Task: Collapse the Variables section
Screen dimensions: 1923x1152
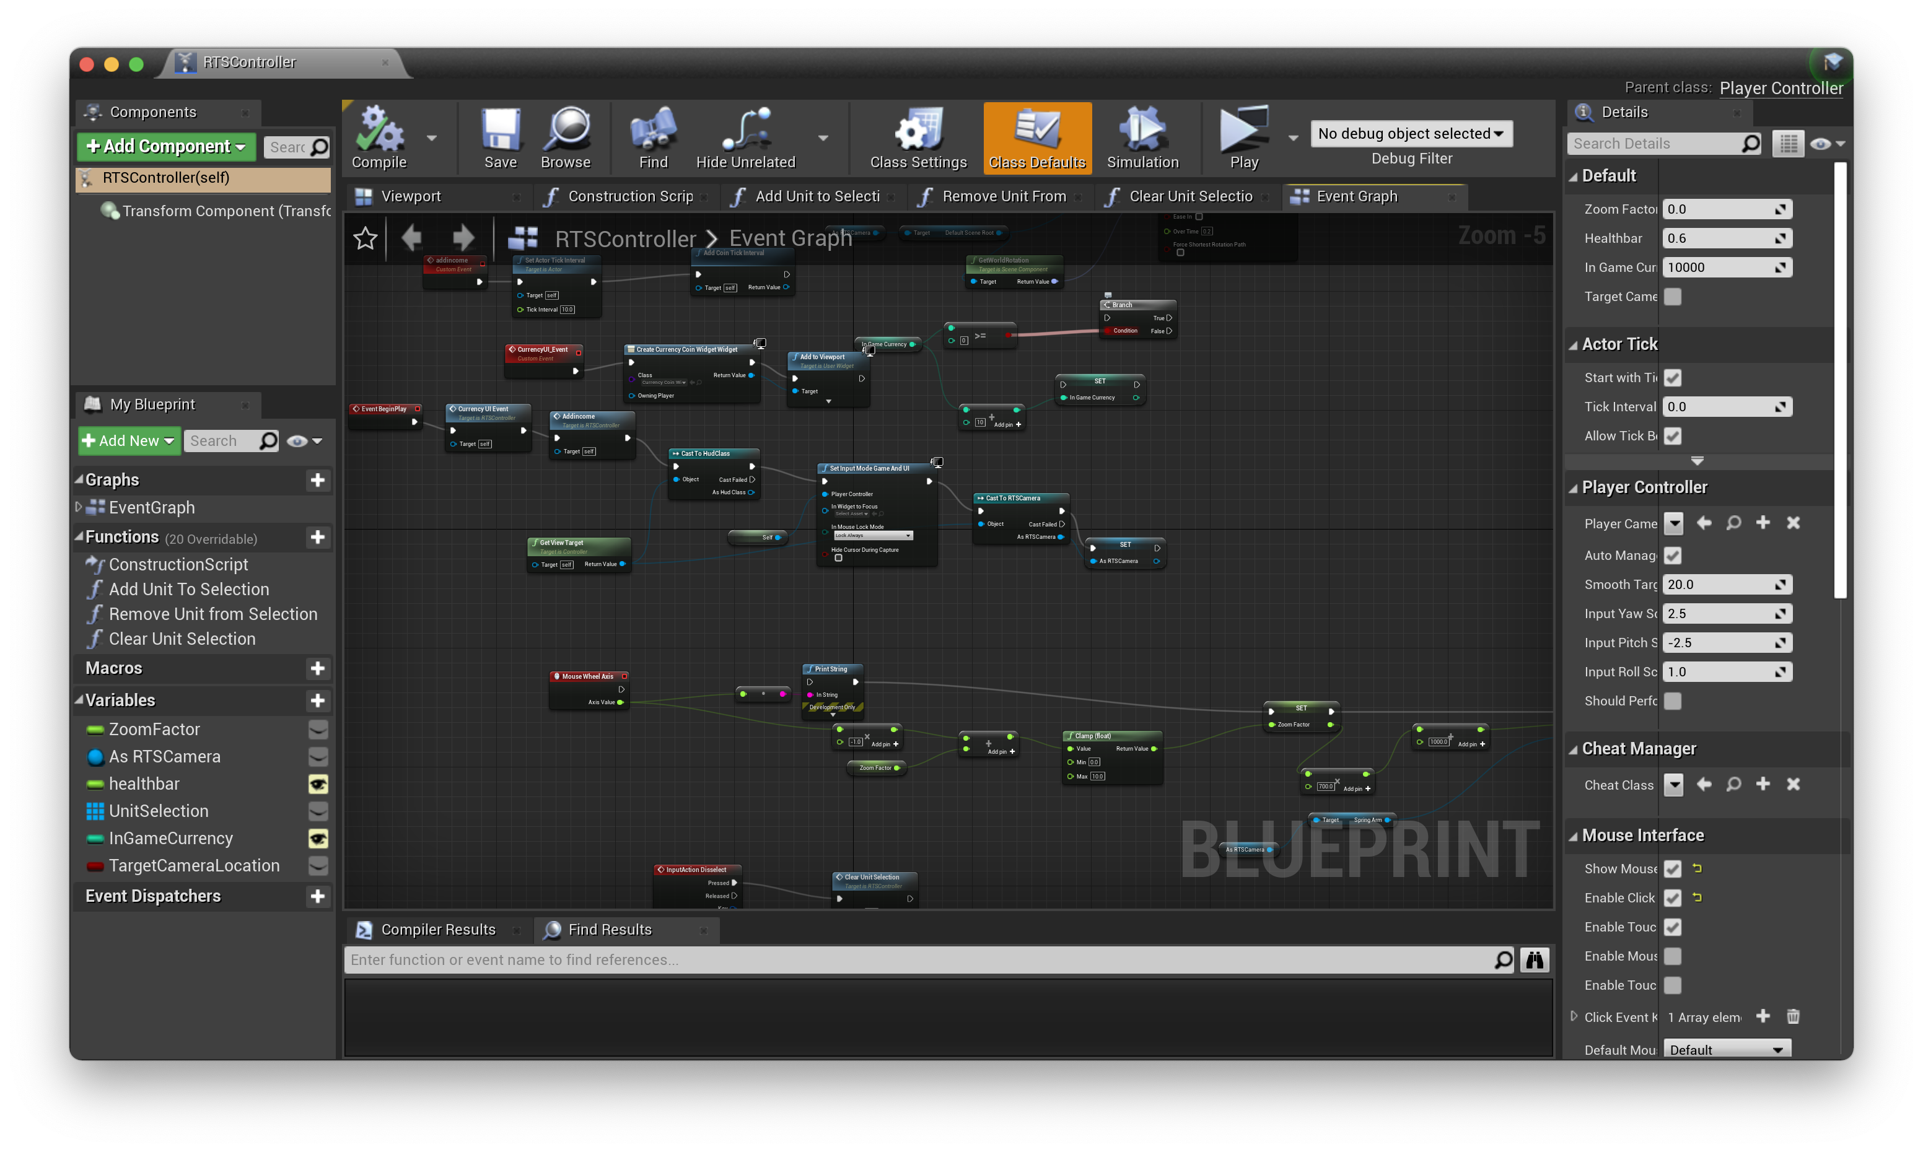Action: click(79, 700)
